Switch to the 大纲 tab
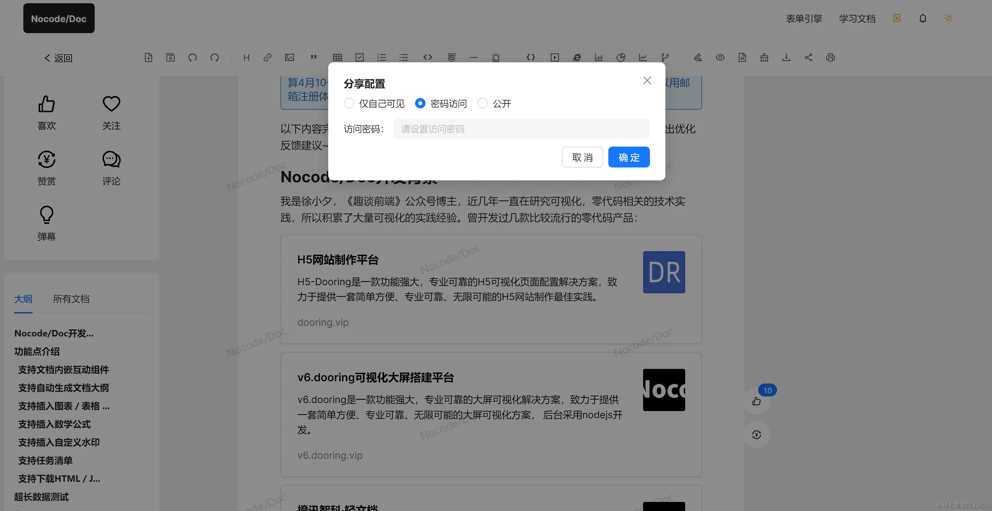 (x=23, y=299)
